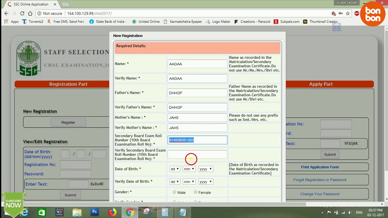This screenshot has height=218, width=388.
Task: Launch Firefox from the taskbar
Action: (112, 212)
